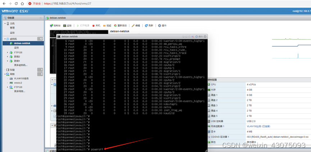This screenshot has width=311, height=152.
Task: Collapse the 虚拟机 tree node
Action: click(5, 39)
